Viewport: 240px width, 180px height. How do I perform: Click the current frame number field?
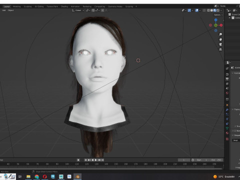click(184, 160)
